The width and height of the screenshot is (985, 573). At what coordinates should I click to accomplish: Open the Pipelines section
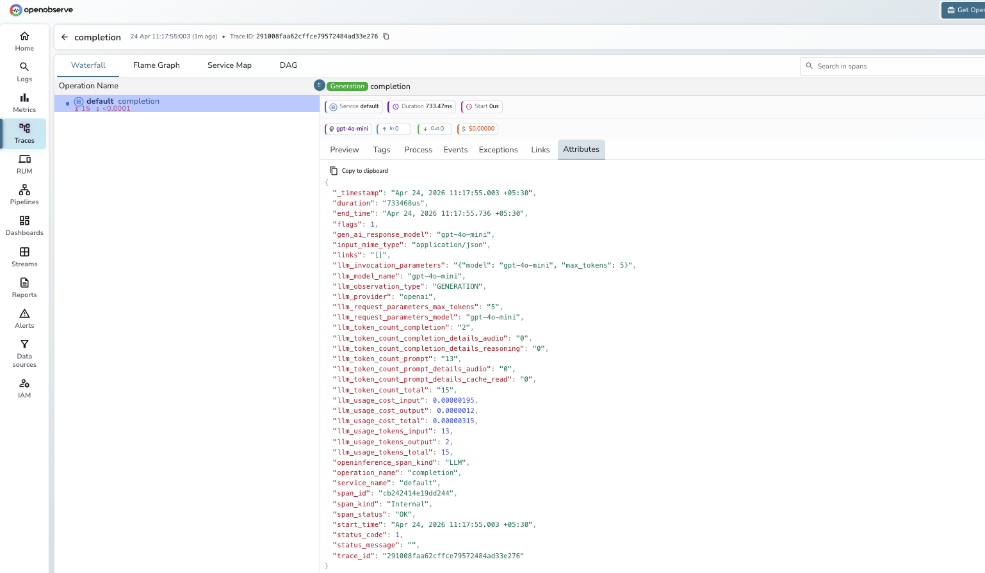[x=24, y=194]
